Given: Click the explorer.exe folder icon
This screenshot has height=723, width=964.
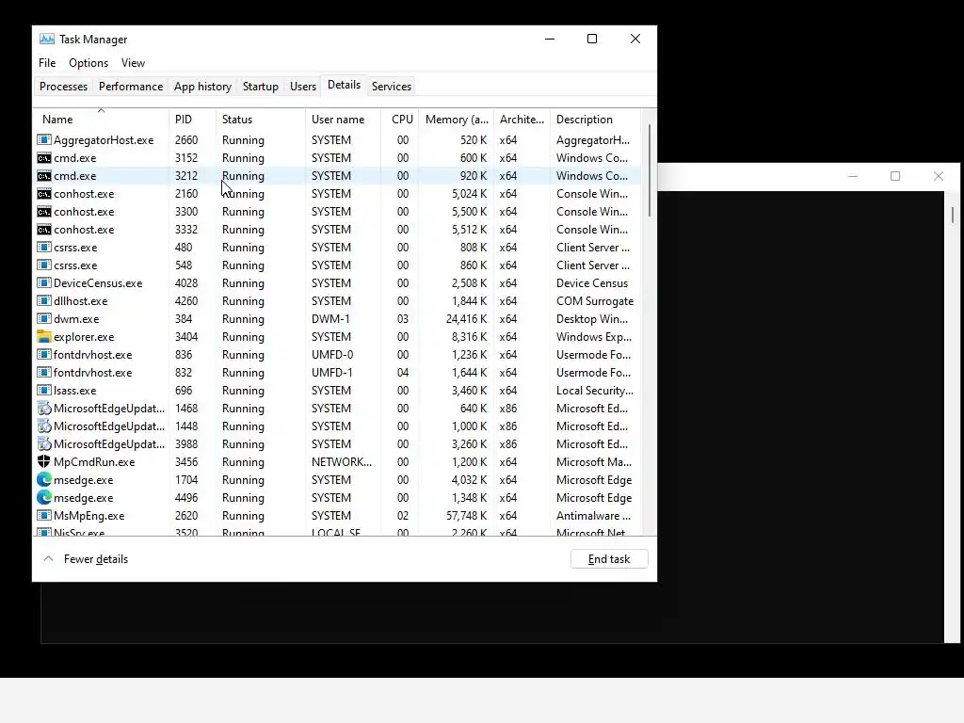Looking at the screenshot, I should [43, 336].
